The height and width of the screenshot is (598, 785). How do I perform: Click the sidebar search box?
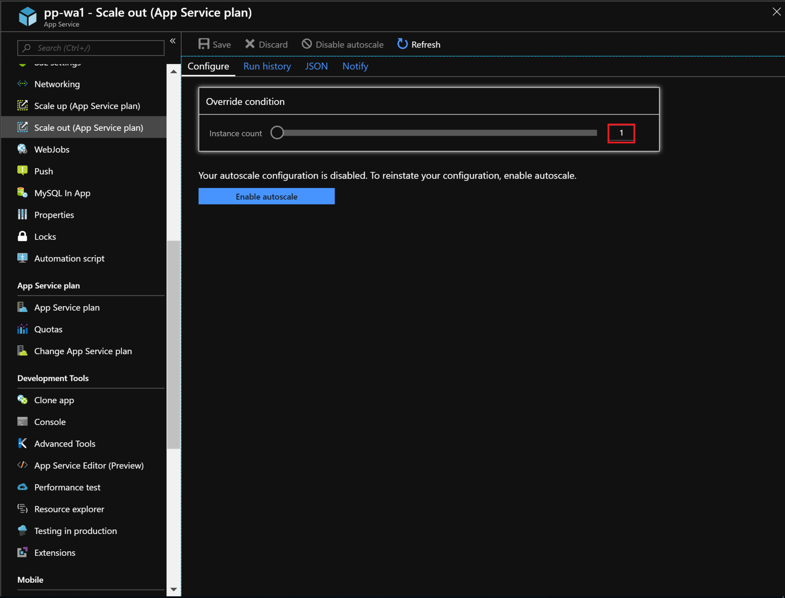[91, 48]
